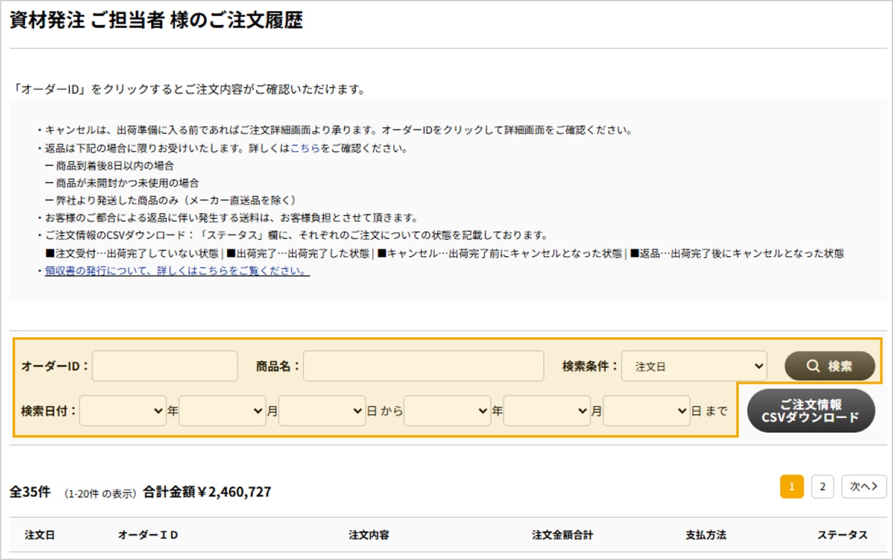Image resolution: width=893 pixels, height=560 pixels.
Task: Click the 注文日 column header
Action: pos(40,535)
